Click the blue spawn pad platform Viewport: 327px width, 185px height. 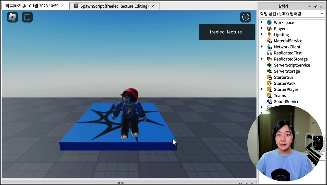[118, 127]
